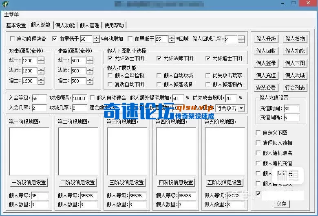Screen dimensions: 318x216
Task: Click the 假人升级 button
Action: [266, 39]
